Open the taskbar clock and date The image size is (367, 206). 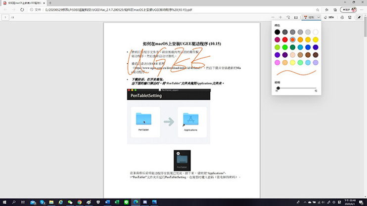(350, 202)
